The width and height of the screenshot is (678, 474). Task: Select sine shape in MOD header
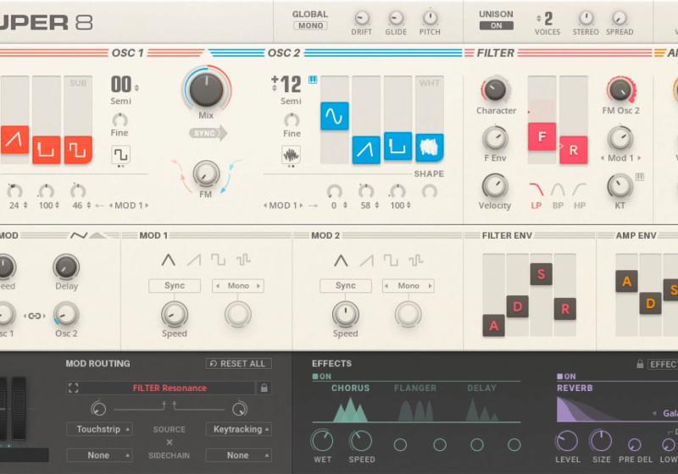(x=79, y=235)
